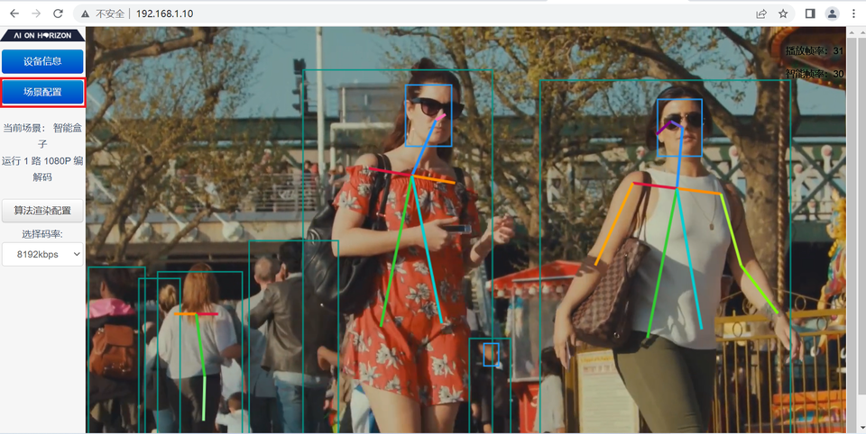Go back to the previous page
The image size is (866, 434).
(14, 14)
